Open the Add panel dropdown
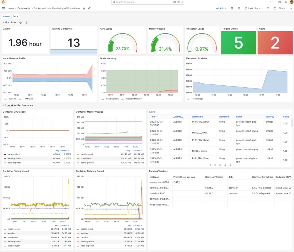Image resolution: width=294 pixels, height=252 pixels. coord(221,8)
